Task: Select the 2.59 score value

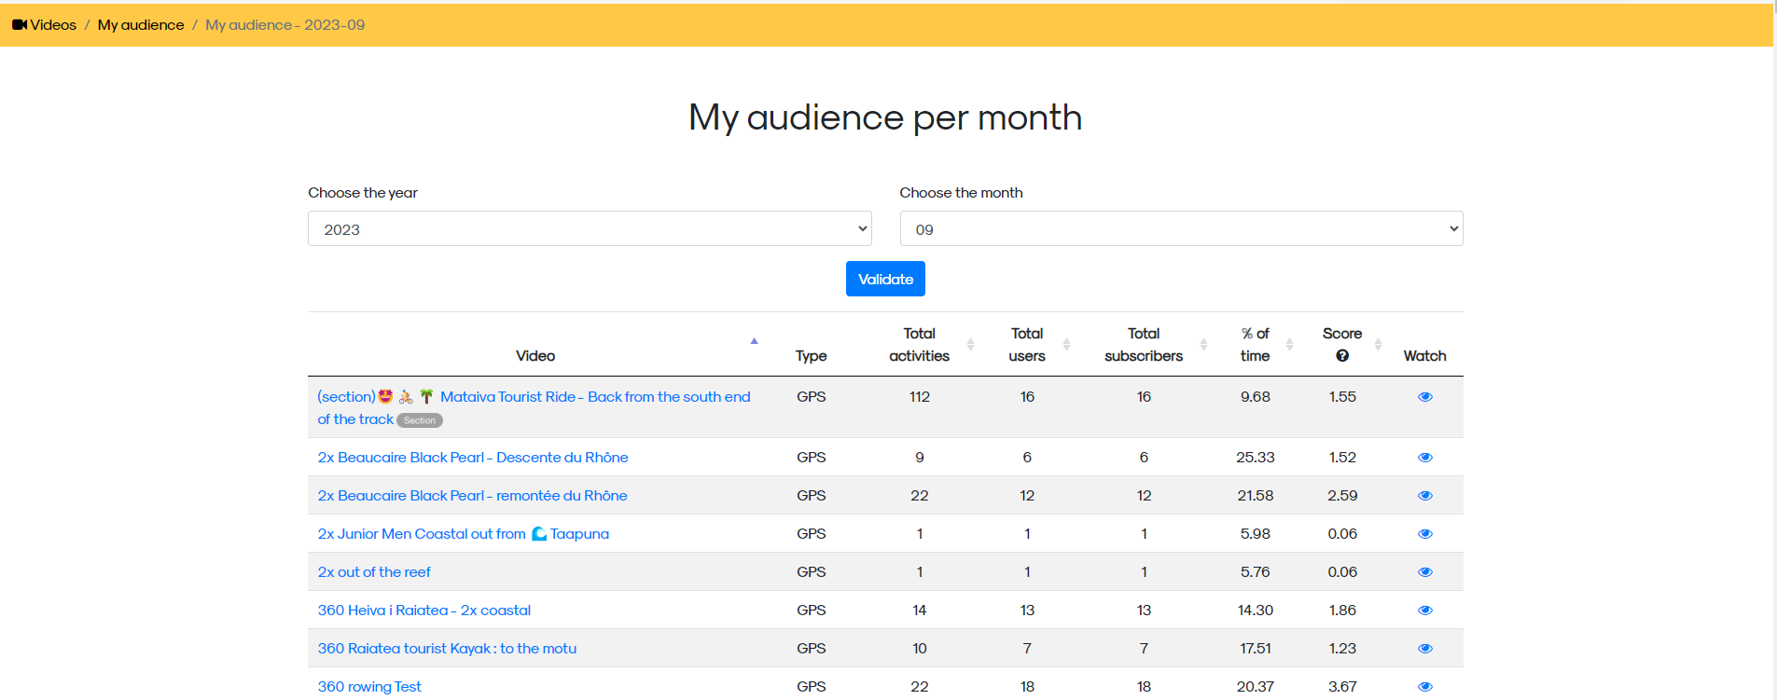Action: pyautogui.click(x=1342, y=496)
